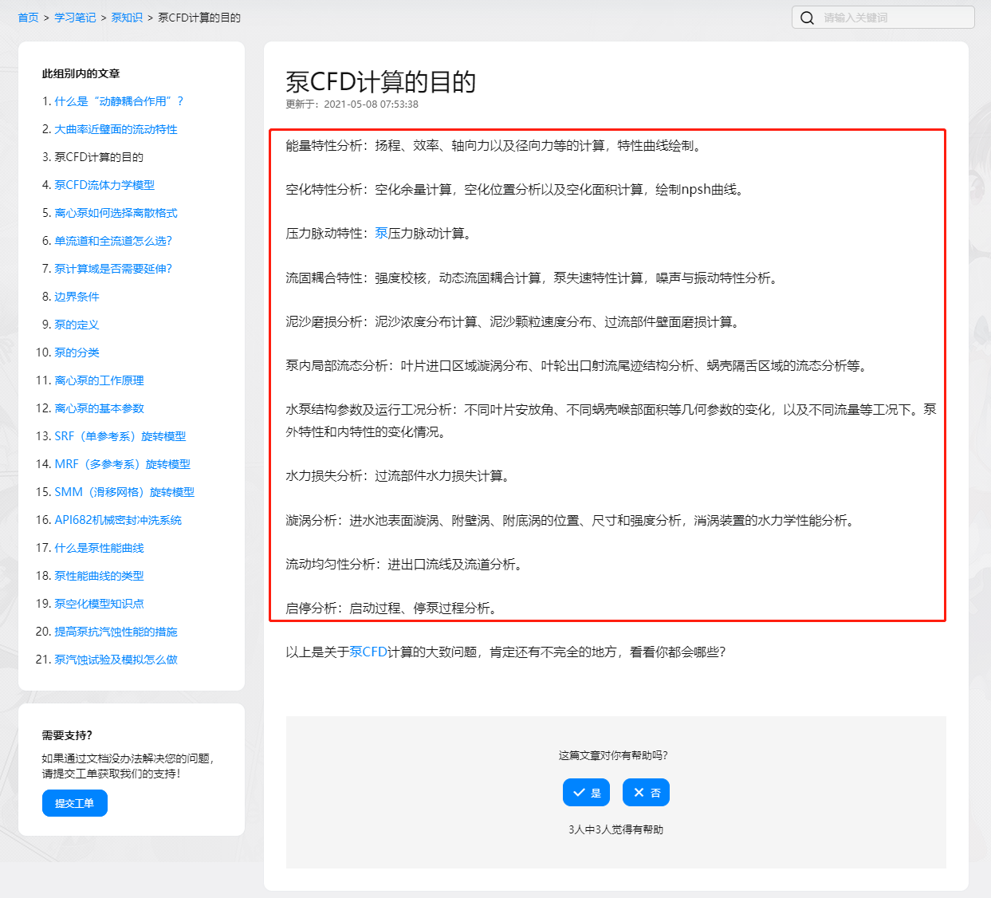This screenshot has height=898, width=991.
Task: Click the 是 helpful button
Action: click(586, 793)
